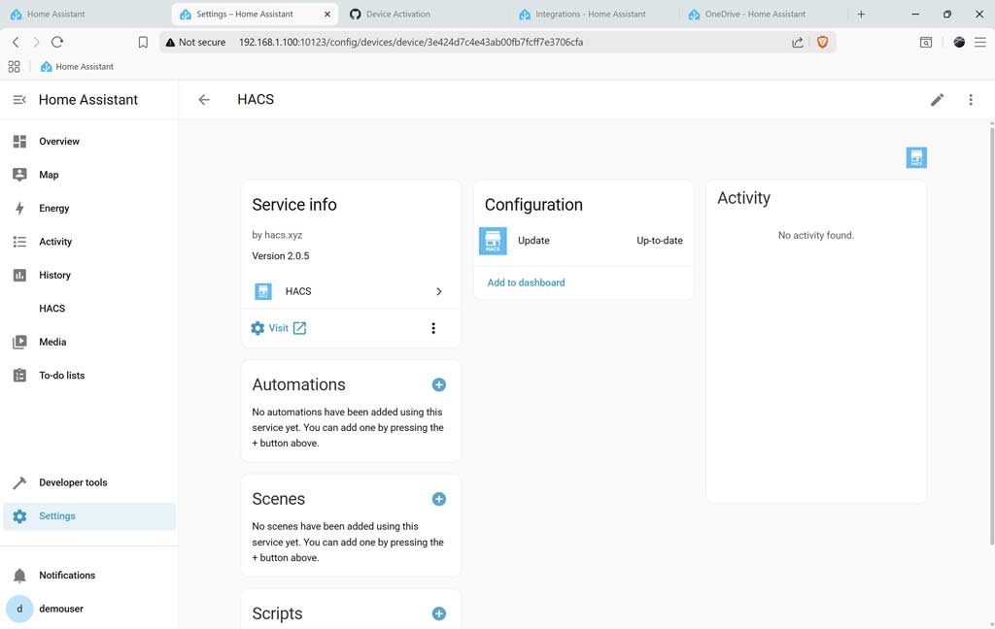Click browser forward button
This screenshot has width=995, height=629.
tap(36, 42)
